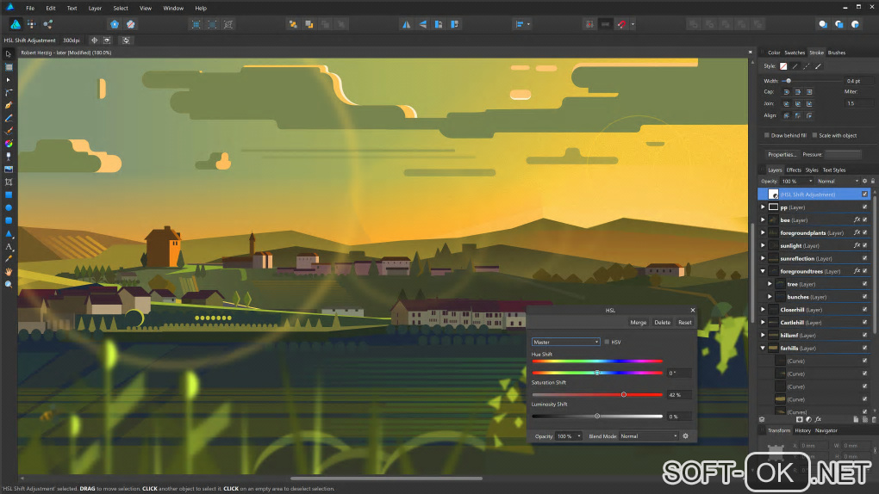Select the Pen tool
Screen dimensions: 879x494
[9, 105]
